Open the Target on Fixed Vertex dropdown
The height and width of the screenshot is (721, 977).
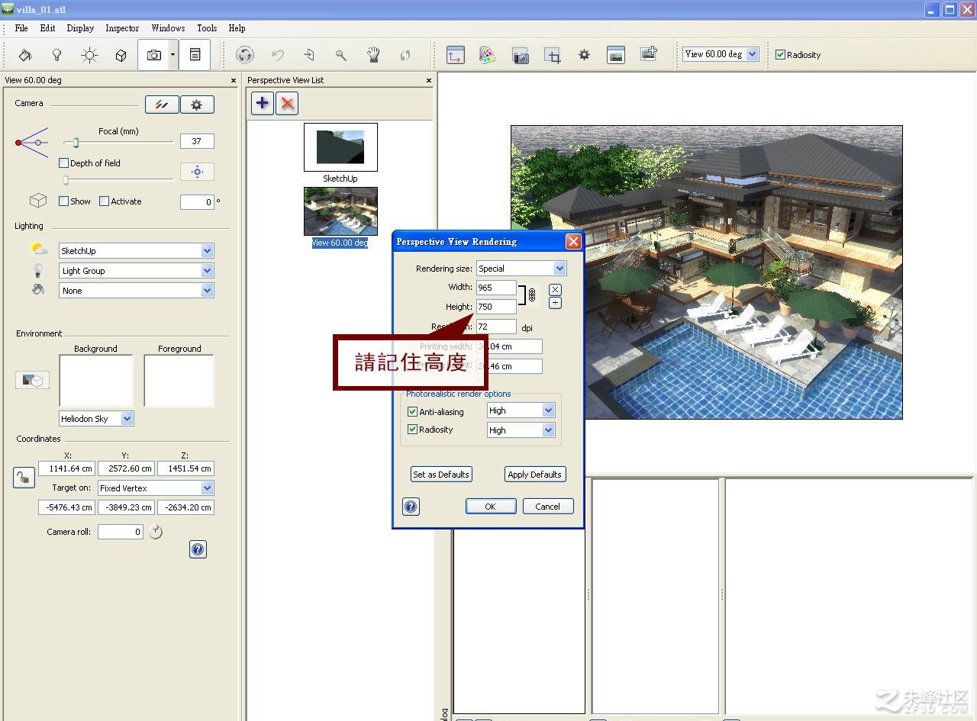click(156, 488)
